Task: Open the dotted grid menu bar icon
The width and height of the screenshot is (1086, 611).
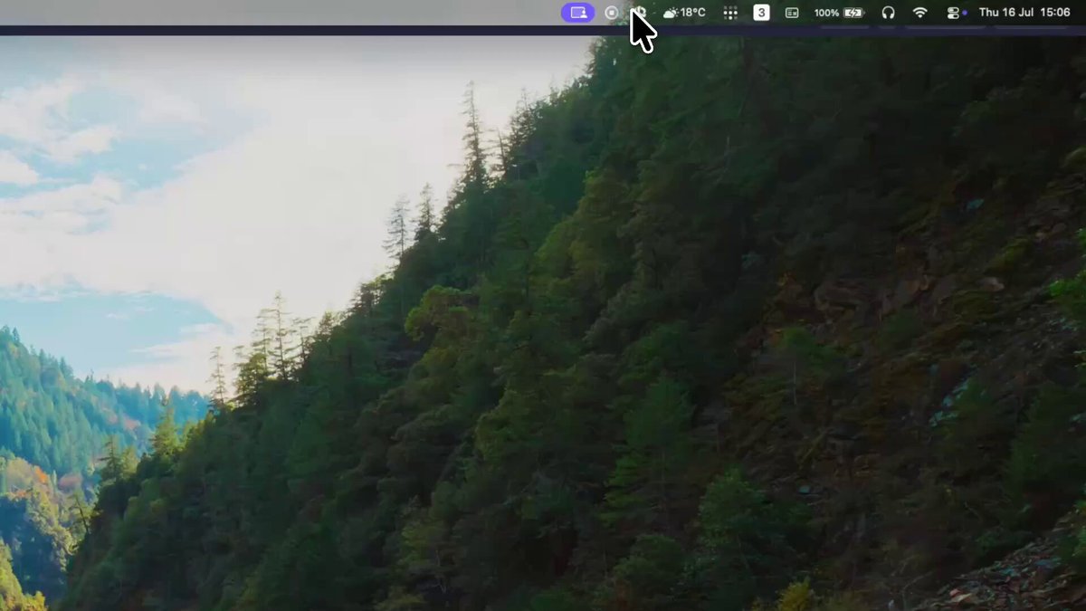Action: pos(730,13)
